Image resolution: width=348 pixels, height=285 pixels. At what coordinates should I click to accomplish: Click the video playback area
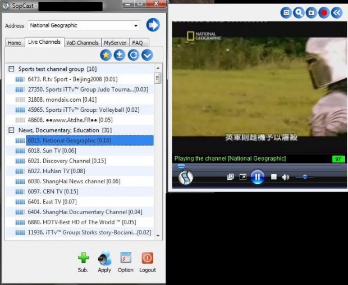click(259, 87)
